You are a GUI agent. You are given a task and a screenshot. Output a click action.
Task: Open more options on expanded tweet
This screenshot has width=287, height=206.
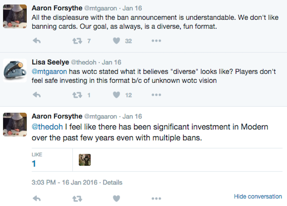point(156,198)
